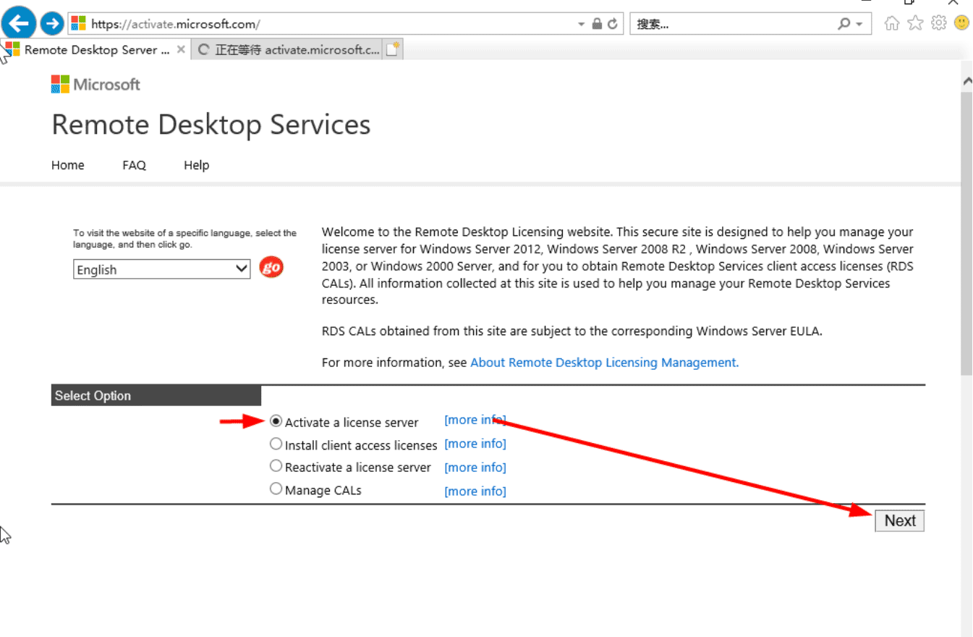The height and width of the screenshot is (637, 973).
Task: Open the FAQ menu item
Action: coord(135,165)
